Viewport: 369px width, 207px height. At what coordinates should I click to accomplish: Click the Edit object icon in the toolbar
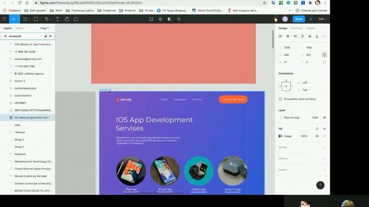click(151, 19)
